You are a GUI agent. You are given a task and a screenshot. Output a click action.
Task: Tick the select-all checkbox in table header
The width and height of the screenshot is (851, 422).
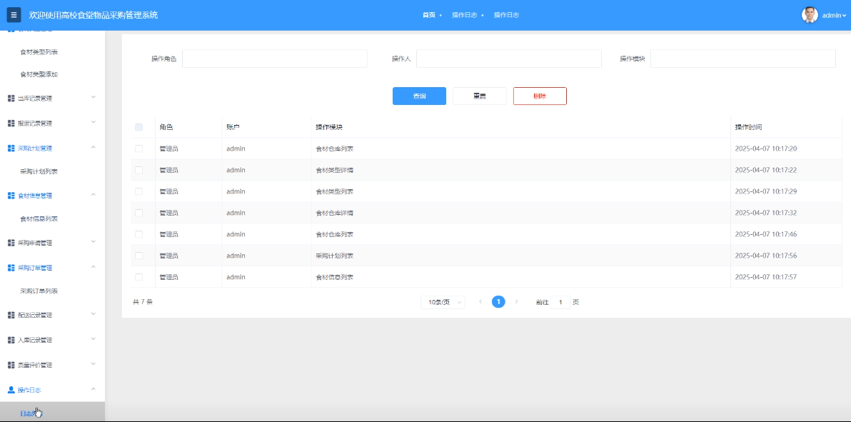click(x=139, y=127)
